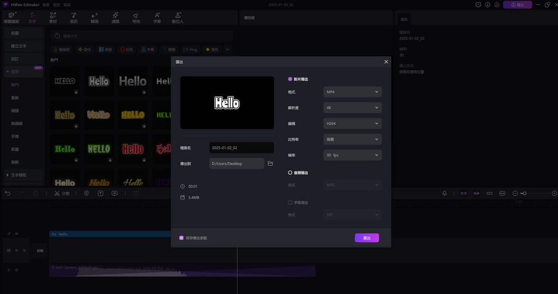Viewport: 558px width, 294px height.
Task: Select the 收藏 (Favorites) sidebar item
Action: point(15,33)
